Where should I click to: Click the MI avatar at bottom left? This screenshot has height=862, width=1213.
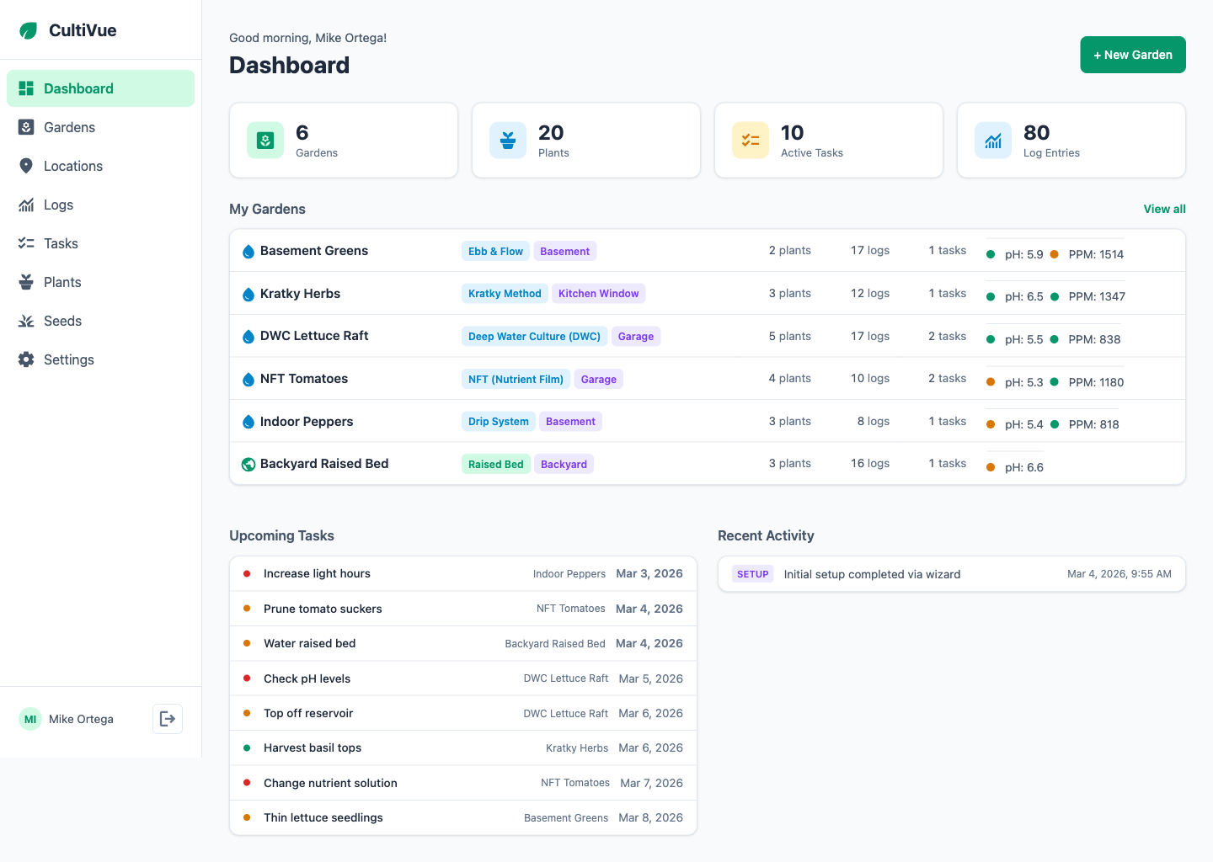coord(29,719)
